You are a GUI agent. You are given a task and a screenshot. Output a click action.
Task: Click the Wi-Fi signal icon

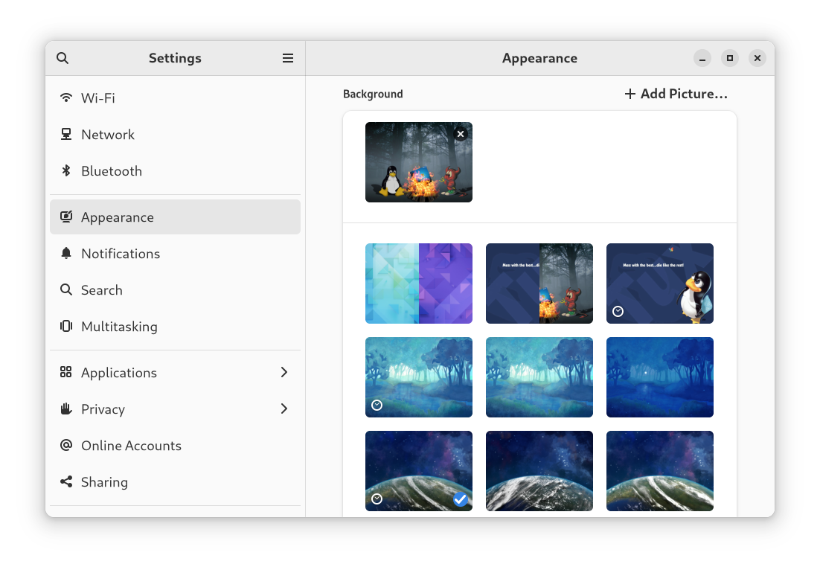(x=66, y=97)
